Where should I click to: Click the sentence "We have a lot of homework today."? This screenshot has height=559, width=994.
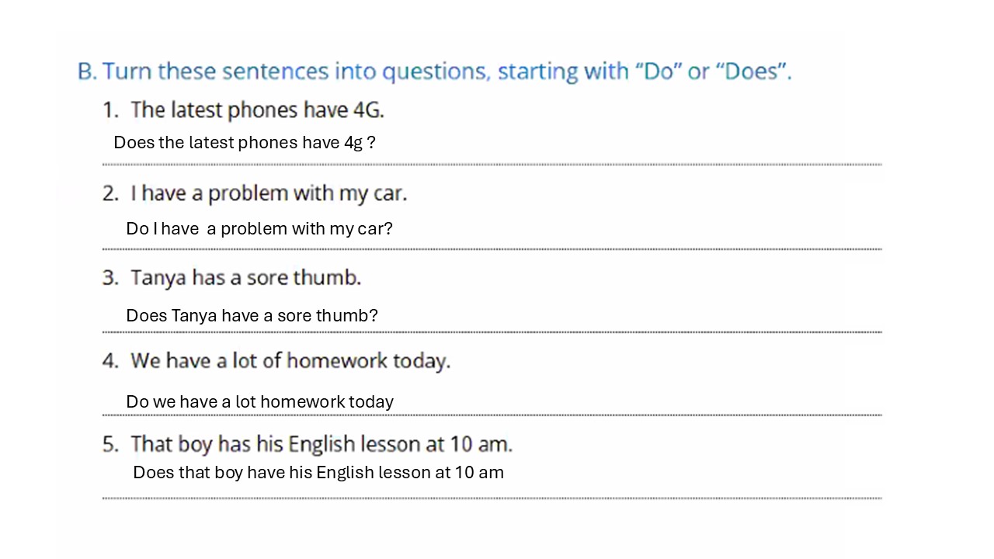pos(290,361)
